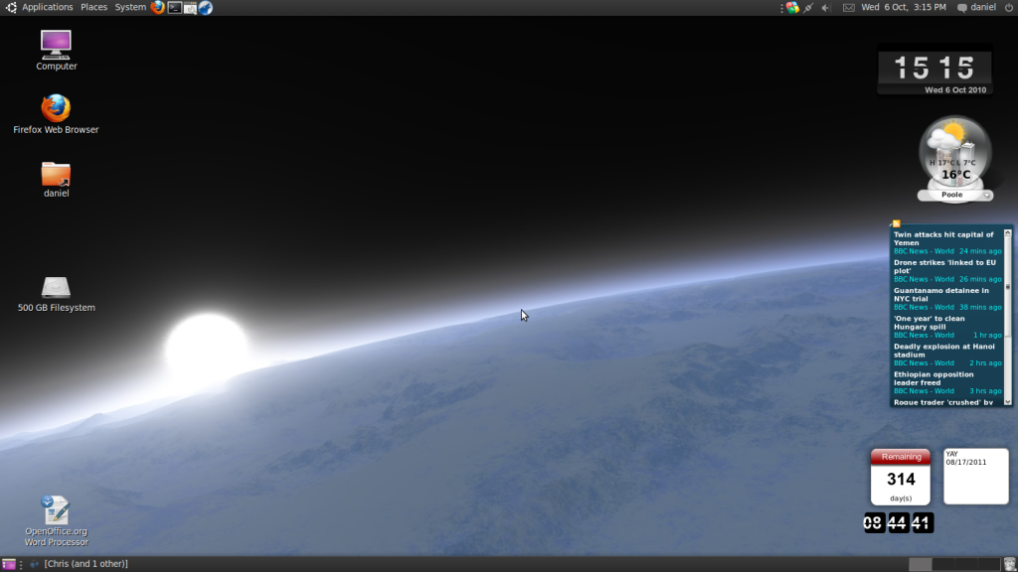The height and width of the screenshot is (572, 1018).
Task: Click the Remaining 314 days countdown card
Action: click(901, 477)
